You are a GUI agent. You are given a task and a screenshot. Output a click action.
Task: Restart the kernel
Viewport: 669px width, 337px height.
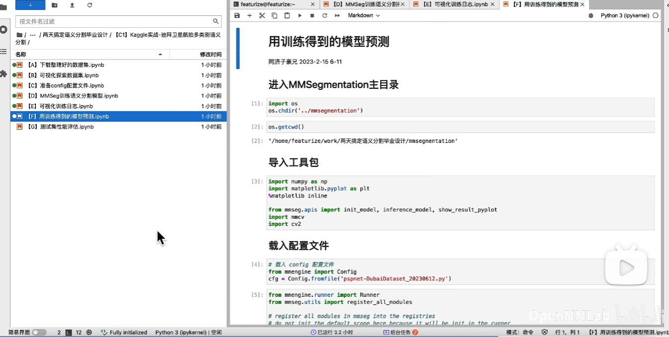coord(325,15)
